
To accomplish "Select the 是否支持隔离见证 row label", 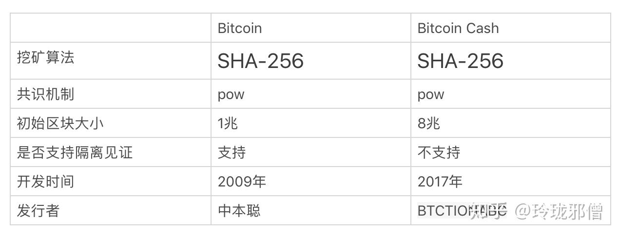I will pyautogui.click(x=75, y=152).
